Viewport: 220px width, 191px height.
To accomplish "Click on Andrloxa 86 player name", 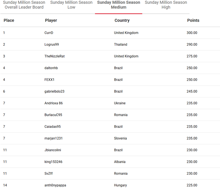I will [x=53, y=103].
